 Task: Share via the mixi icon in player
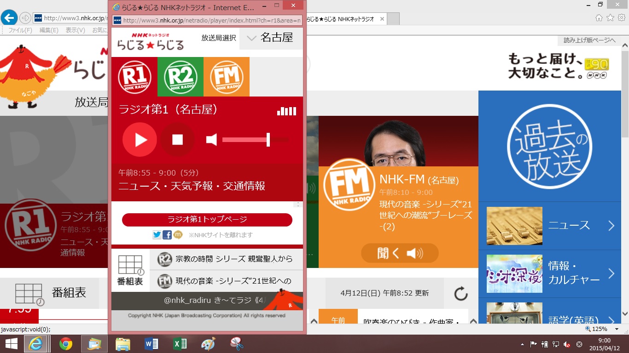[x=178, y=235]
